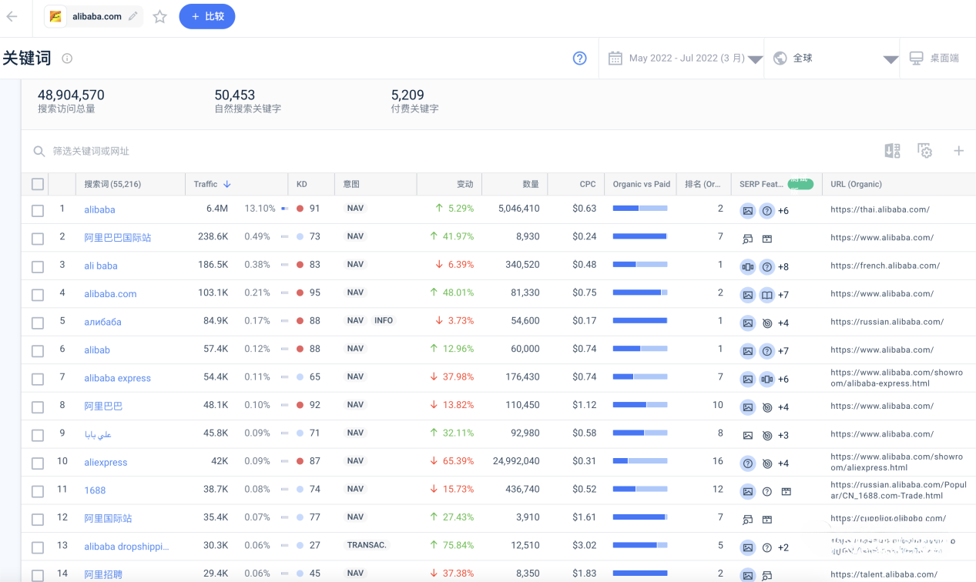
Task: Click the Organic vs Paid bar for 1688
Action: [640, 489]
